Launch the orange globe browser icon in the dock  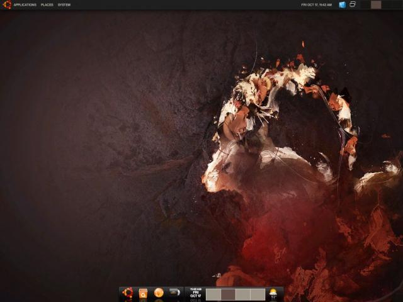point(159,293)
